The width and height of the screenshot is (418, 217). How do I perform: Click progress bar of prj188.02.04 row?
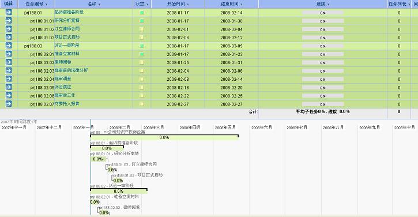[x=322, y=79]
